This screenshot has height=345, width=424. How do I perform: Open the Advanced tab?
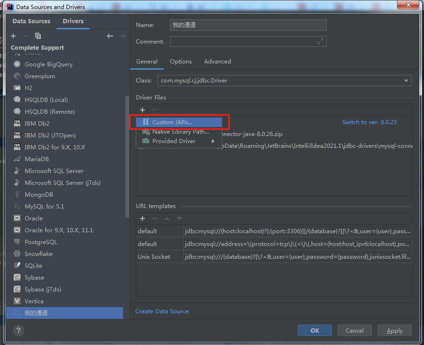click(217, 62)
